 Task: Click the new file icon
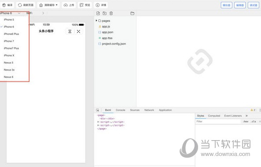[x=98, y=13]
